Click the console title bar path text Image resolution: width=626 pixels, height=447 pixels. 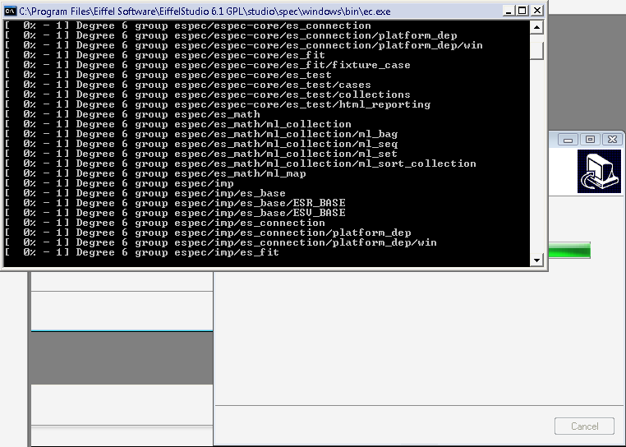pyautogui.click(x=205, y=12)
